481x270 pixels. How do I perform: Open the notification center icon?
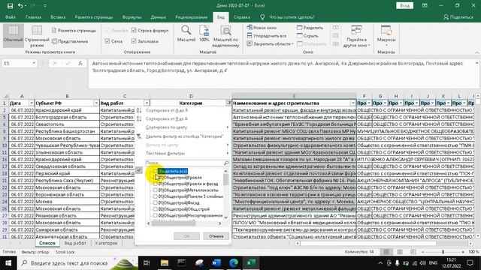[x=470, y=263]
